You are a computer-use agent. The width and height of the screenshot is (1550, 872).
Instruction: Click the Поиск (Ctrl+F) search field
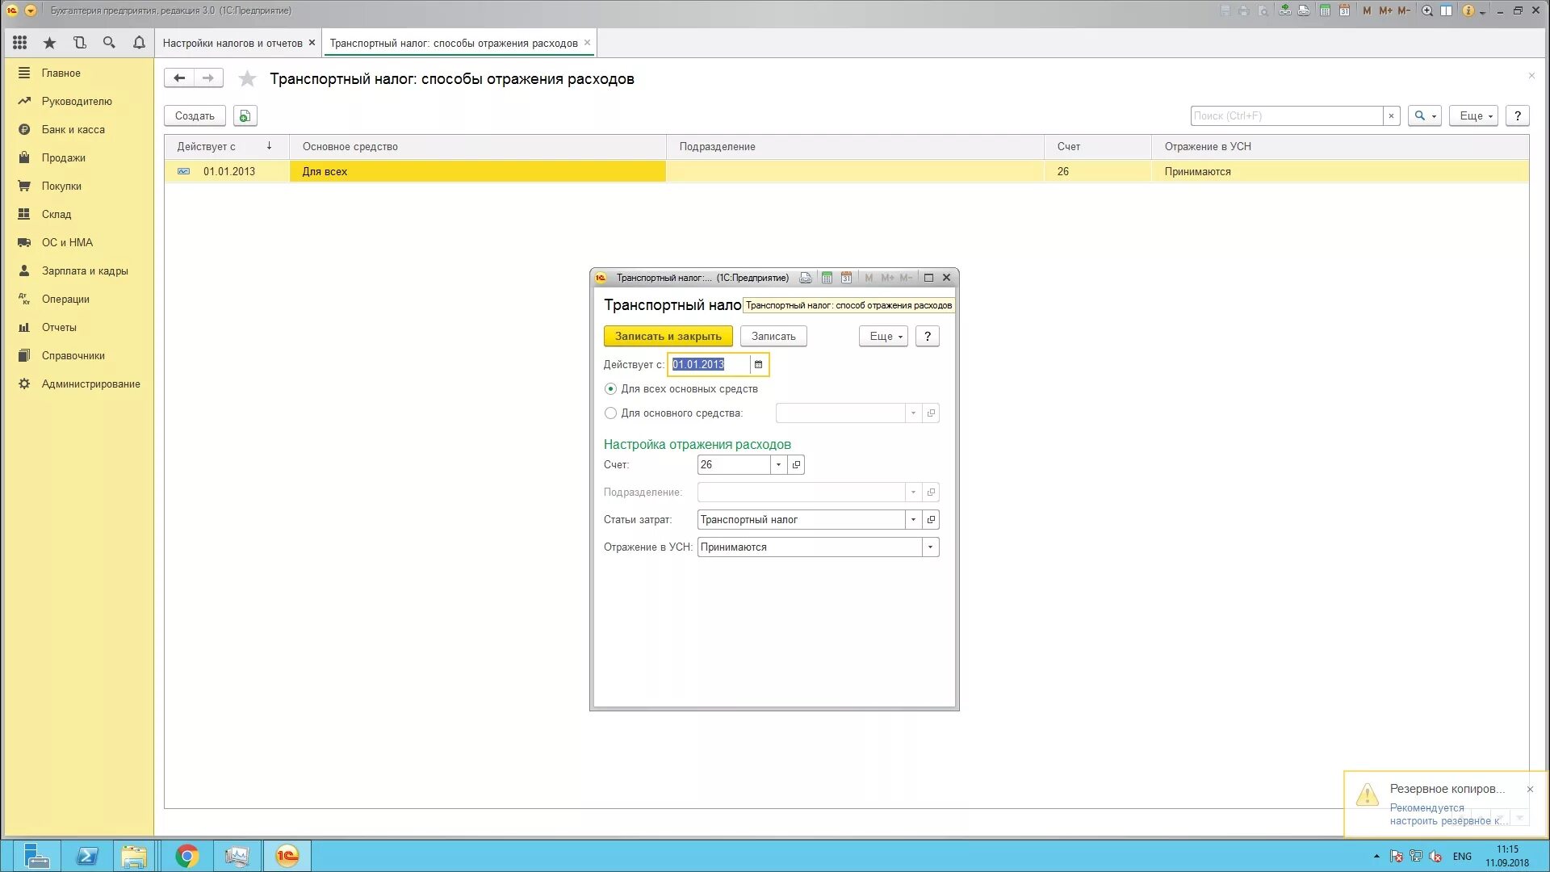click(x=1285, y=116)
